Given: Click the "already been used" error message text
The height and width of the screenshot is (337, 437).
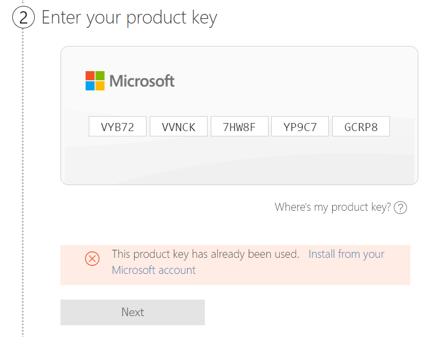Looking at the screenshot, I should pyautogui.click(x=205, y=254).
